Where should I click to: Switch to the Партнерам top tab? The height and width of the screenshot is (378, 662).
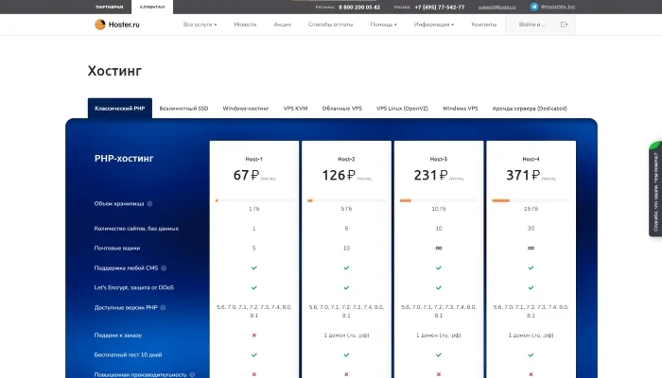[110, 7]
